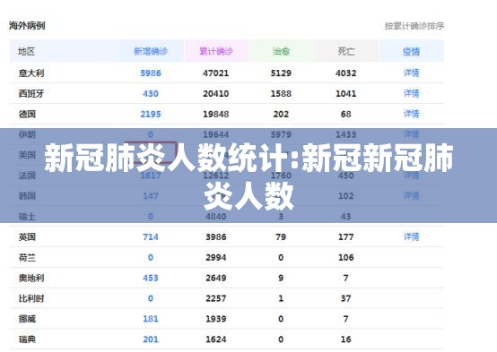
Task: Click deaths value 4032
Action: [345, 73]
